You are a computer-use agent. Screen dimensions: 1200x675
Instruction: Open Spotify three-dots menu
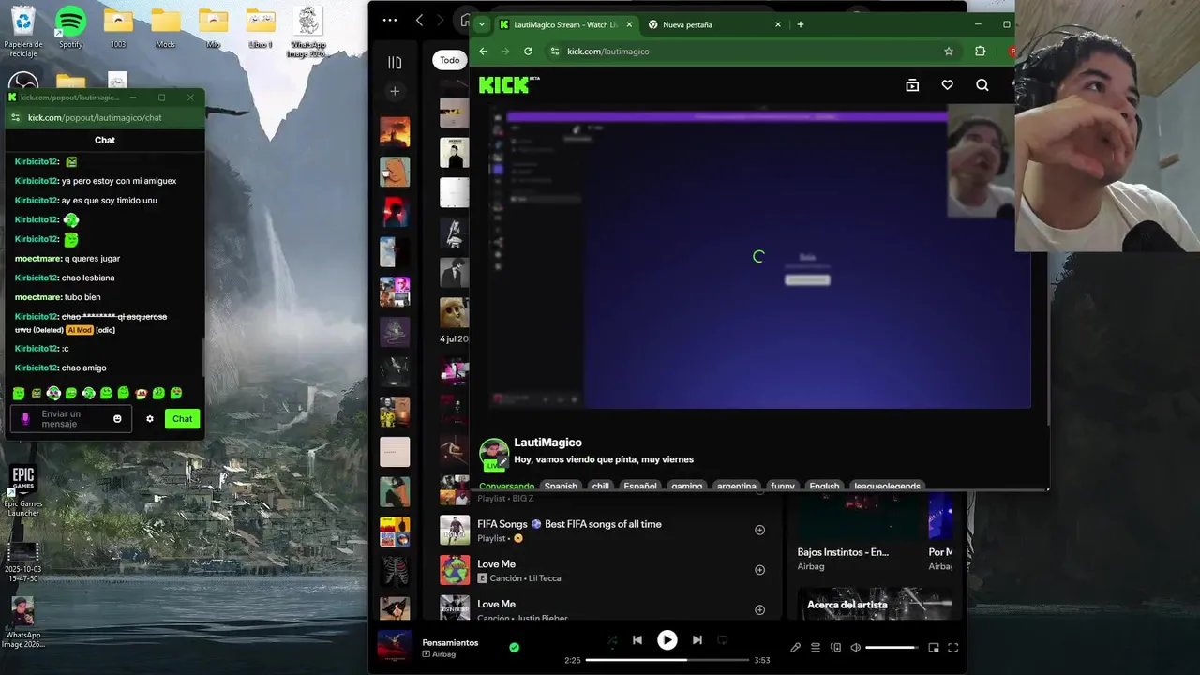390,20
